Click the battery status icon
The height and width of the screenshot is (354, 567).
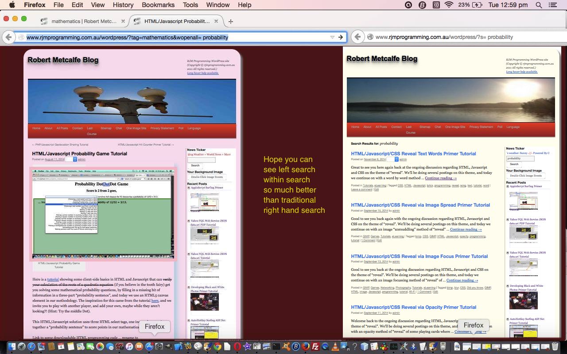[x=478, y=5]
